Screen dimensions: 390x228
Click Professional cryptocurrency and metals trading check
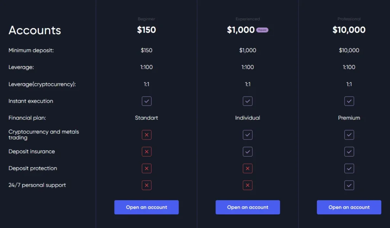(349, 135)
